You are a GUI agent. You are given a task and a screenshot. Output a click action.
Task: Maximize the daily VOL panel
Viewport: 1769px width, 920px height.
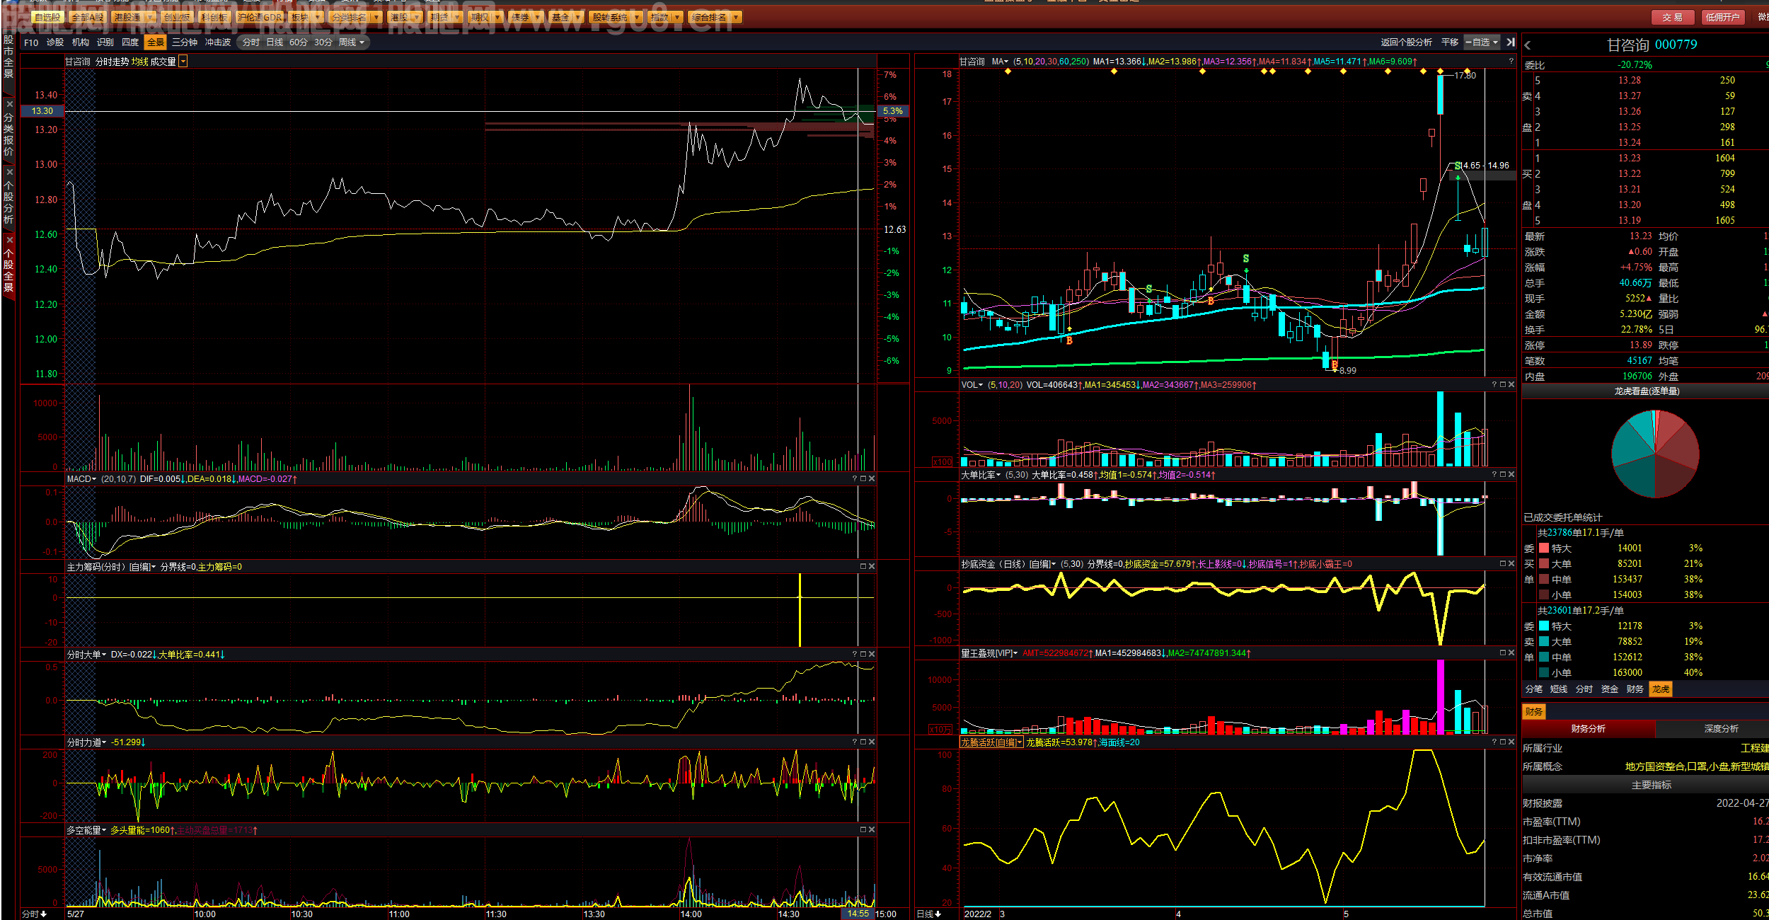pos(1503,385)
